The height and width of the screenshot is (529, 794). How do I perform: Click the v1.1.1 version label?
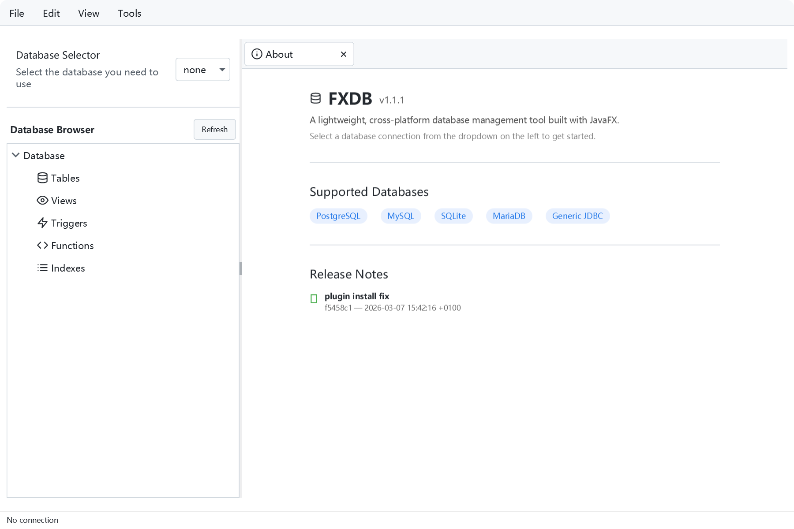(x=392, y=100)
